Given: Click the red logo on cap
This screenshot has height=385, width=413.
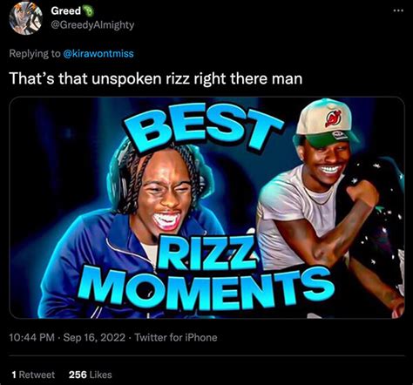Looking at the screenshot, I should pos(333,118).
